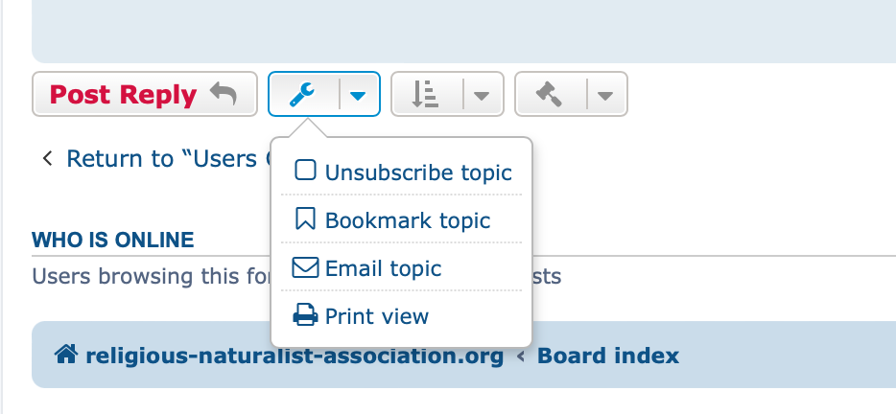896x414 pixels.
Task: Click the sort display options icon
Action: (425, 95)
